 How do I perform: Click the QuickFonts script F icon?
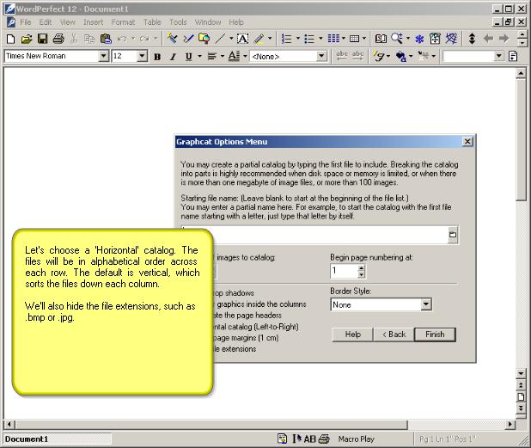379,56
